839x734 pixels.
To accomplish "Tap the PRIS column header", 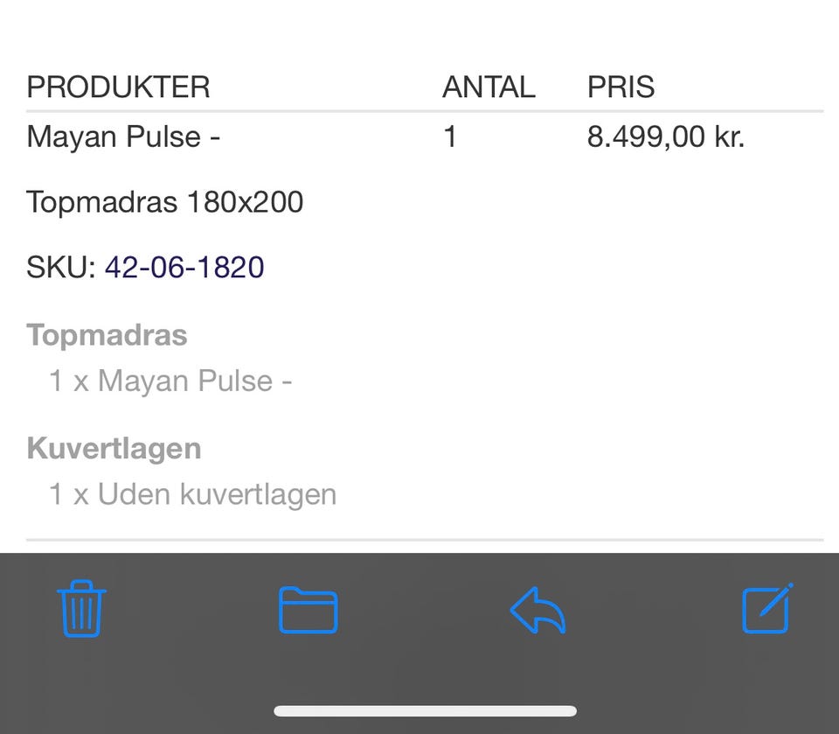I will click(621, 87).
